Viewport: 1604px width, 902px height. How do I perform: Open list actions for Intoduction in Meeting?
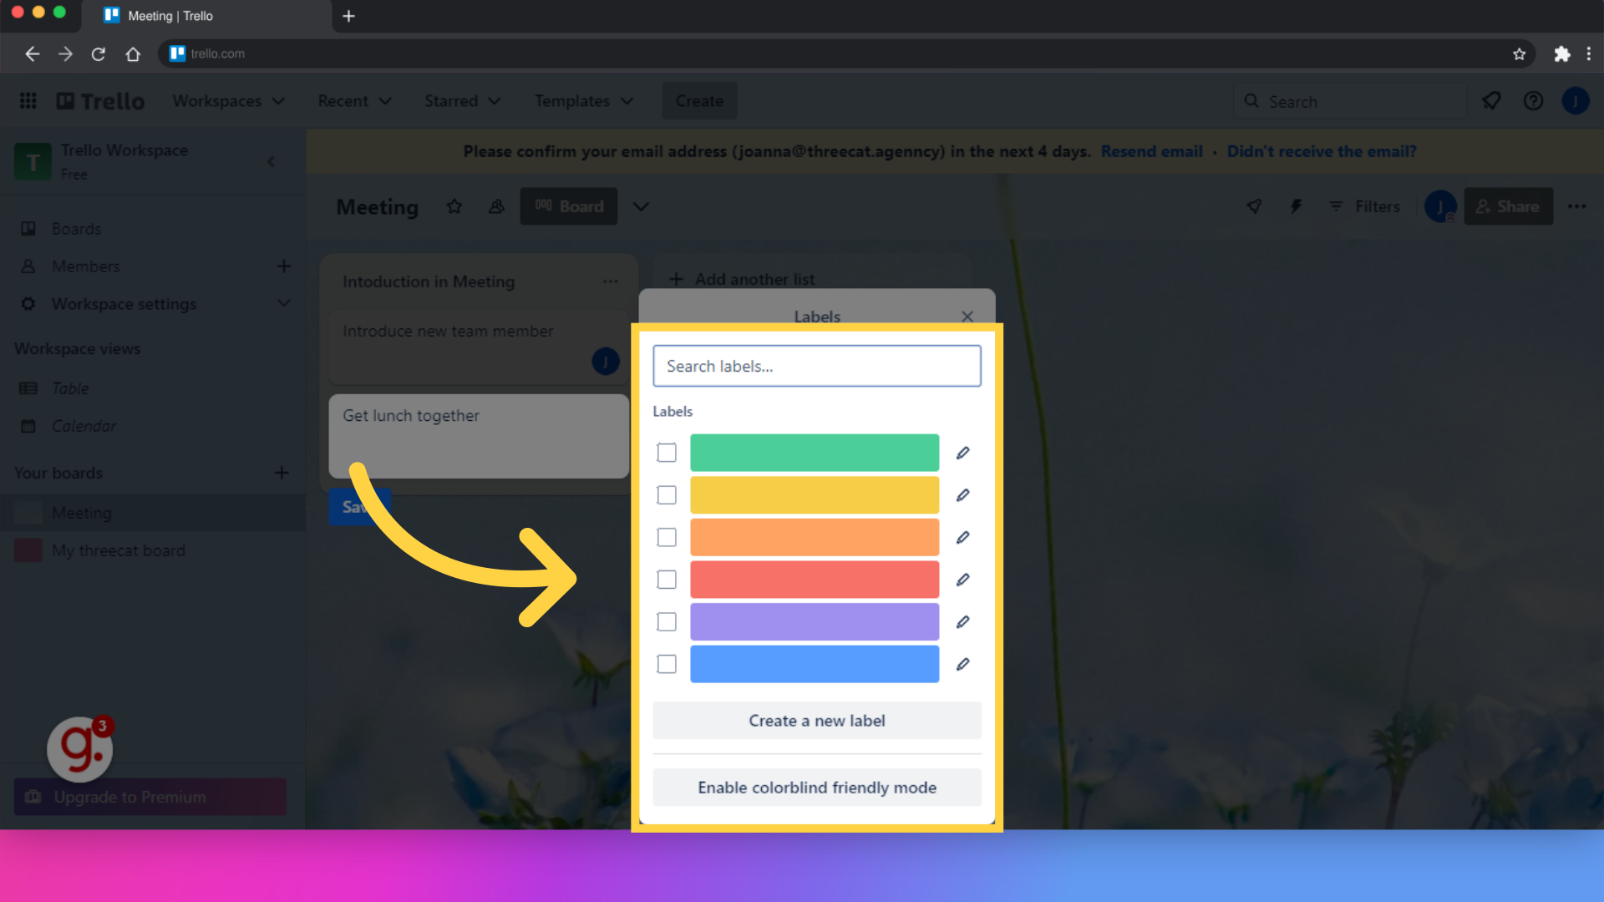611,281
